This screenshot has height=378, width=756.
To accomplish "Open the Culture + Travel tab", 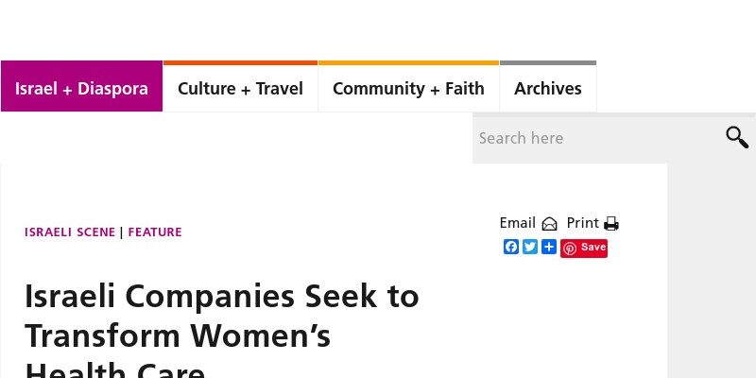I will click(x=240, y=88).
